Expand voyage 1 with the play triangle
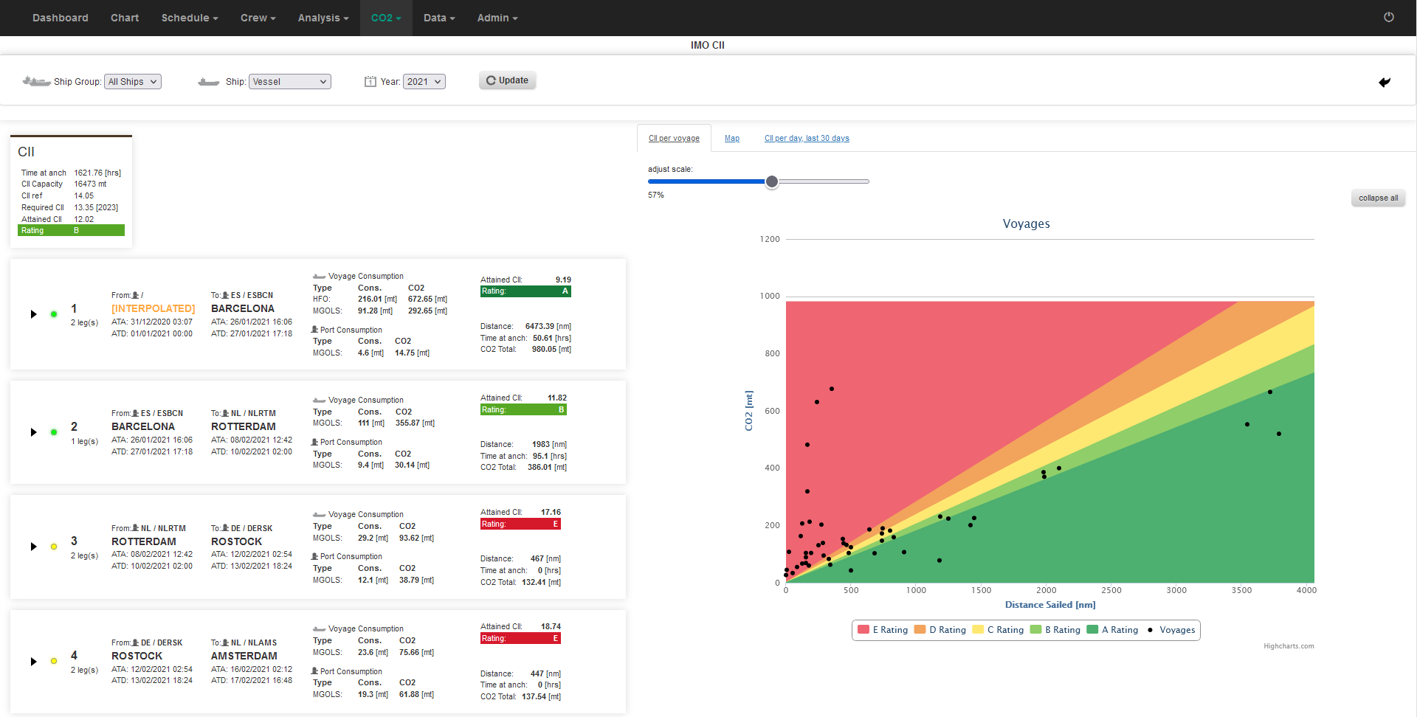The height and width of the screenshot is (717, 1417). coord(32,314)
